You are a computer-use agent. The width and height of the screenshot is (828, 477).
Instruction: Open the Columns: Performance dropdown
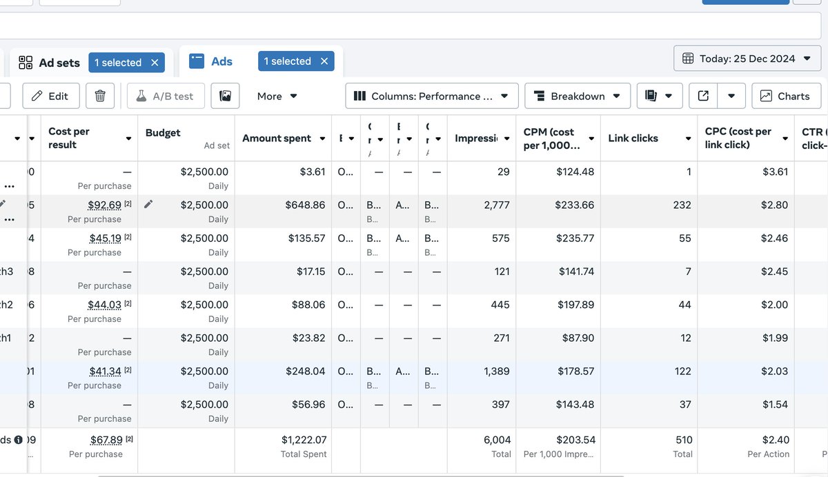432,96
